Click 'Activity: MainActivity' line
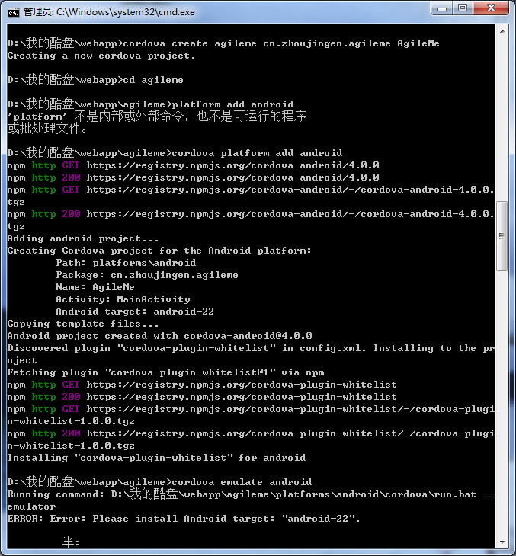516x556 pixels. coord(123,299)
